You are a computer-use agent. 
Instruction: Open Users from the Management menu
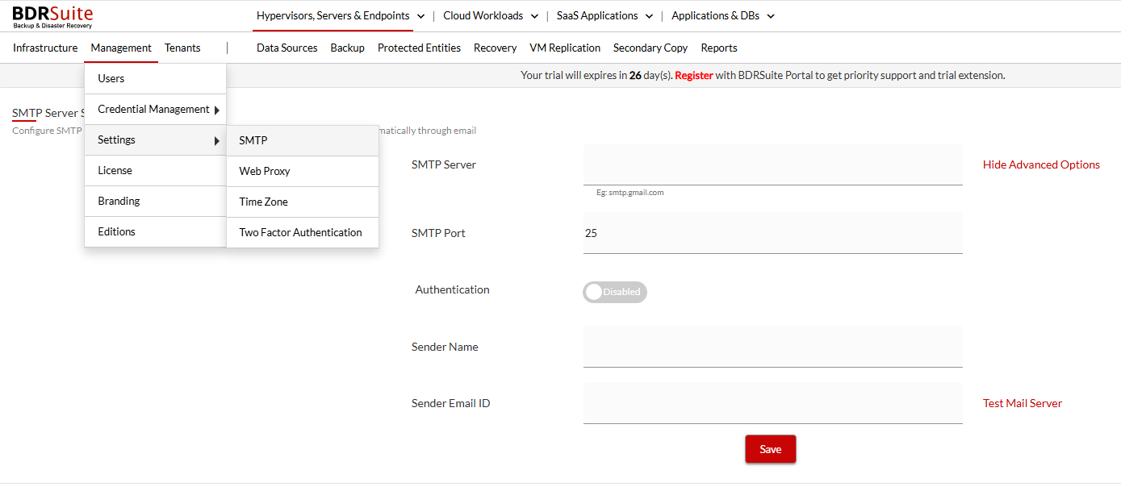(x=111, y=78)
